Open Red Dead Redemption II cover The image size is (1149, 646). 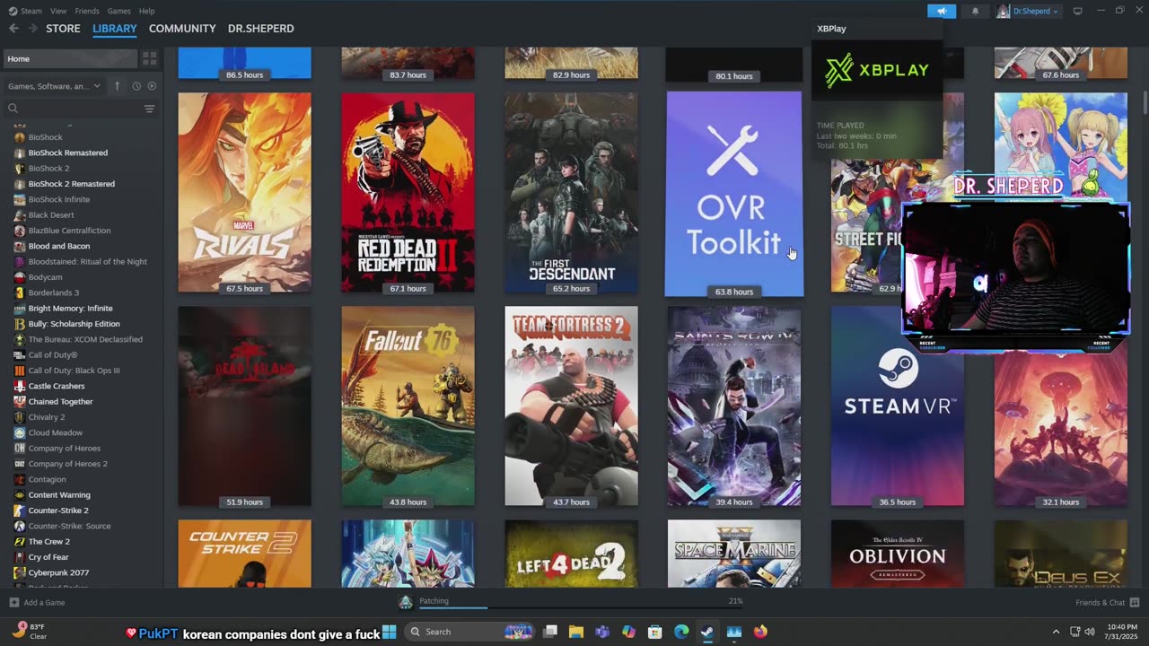[x=408, y=192]
